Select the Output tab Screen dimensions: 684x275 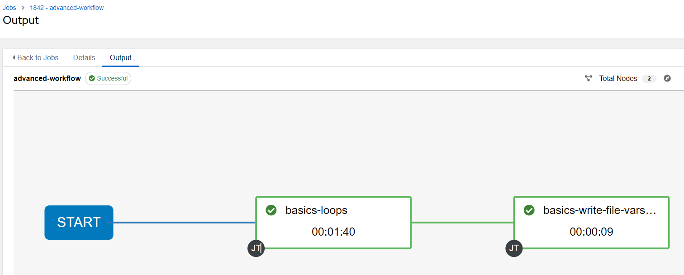(x=120, y=57)
